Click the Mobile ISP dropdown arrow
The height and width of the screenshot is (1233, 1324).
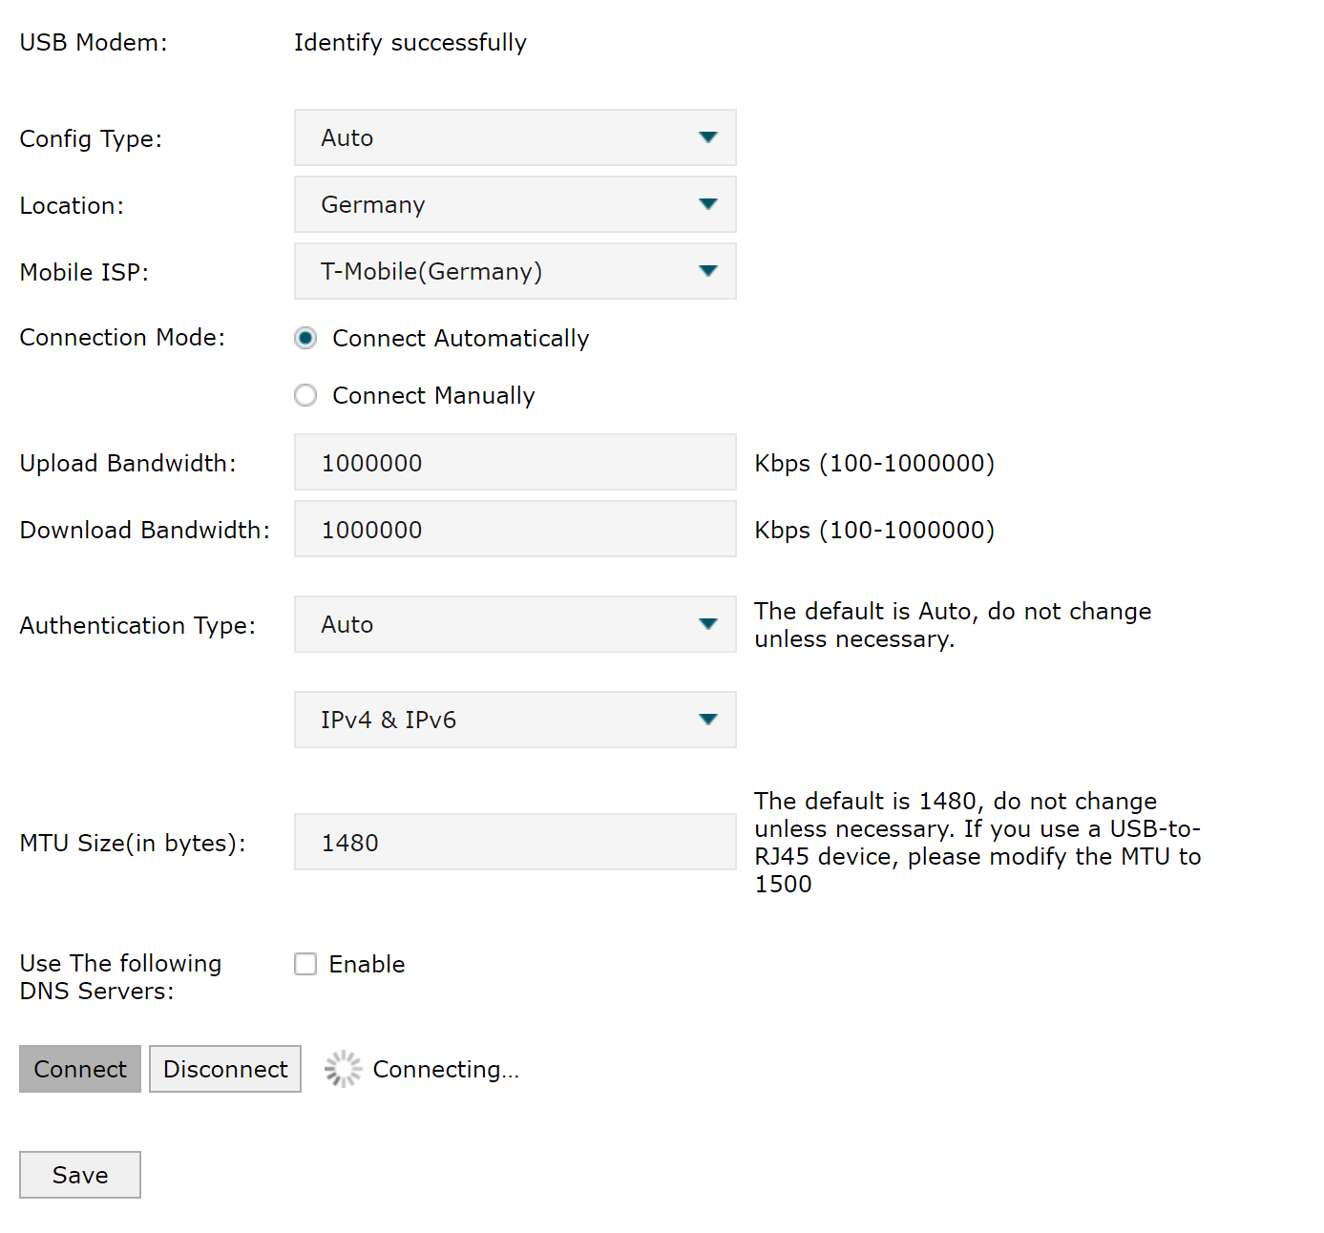(x=707, y=271)
